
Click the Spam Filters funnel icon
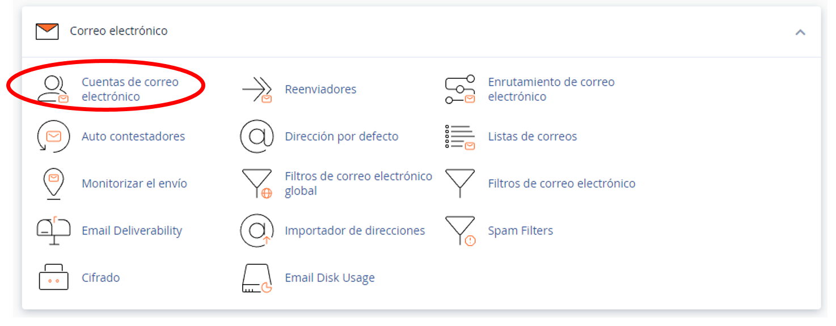pyautogui.click(x=459, y=231)
